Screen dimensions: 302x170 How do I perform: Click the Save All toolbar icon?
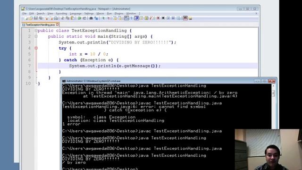[x=41, y=18]
